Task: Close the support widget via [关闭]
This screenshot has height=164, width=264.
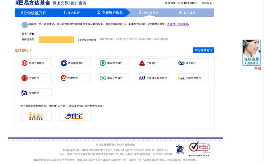Action: click(257, 68)
